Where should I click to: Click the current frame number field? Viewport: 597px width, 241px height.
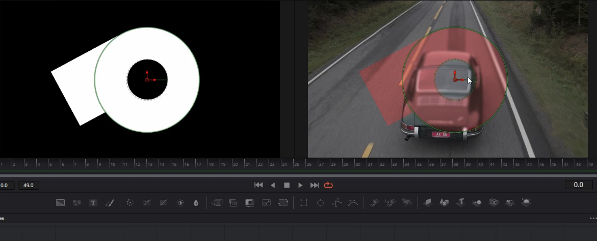click(x=578, y=185)
